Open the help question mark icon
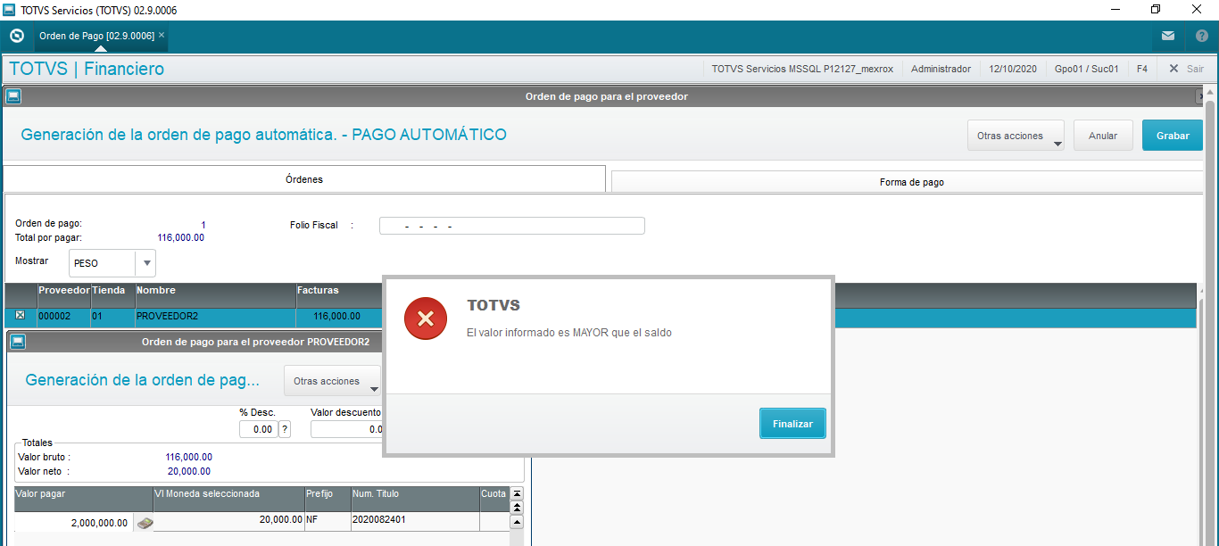The image size is (1219, 546). coord(1201,36)
